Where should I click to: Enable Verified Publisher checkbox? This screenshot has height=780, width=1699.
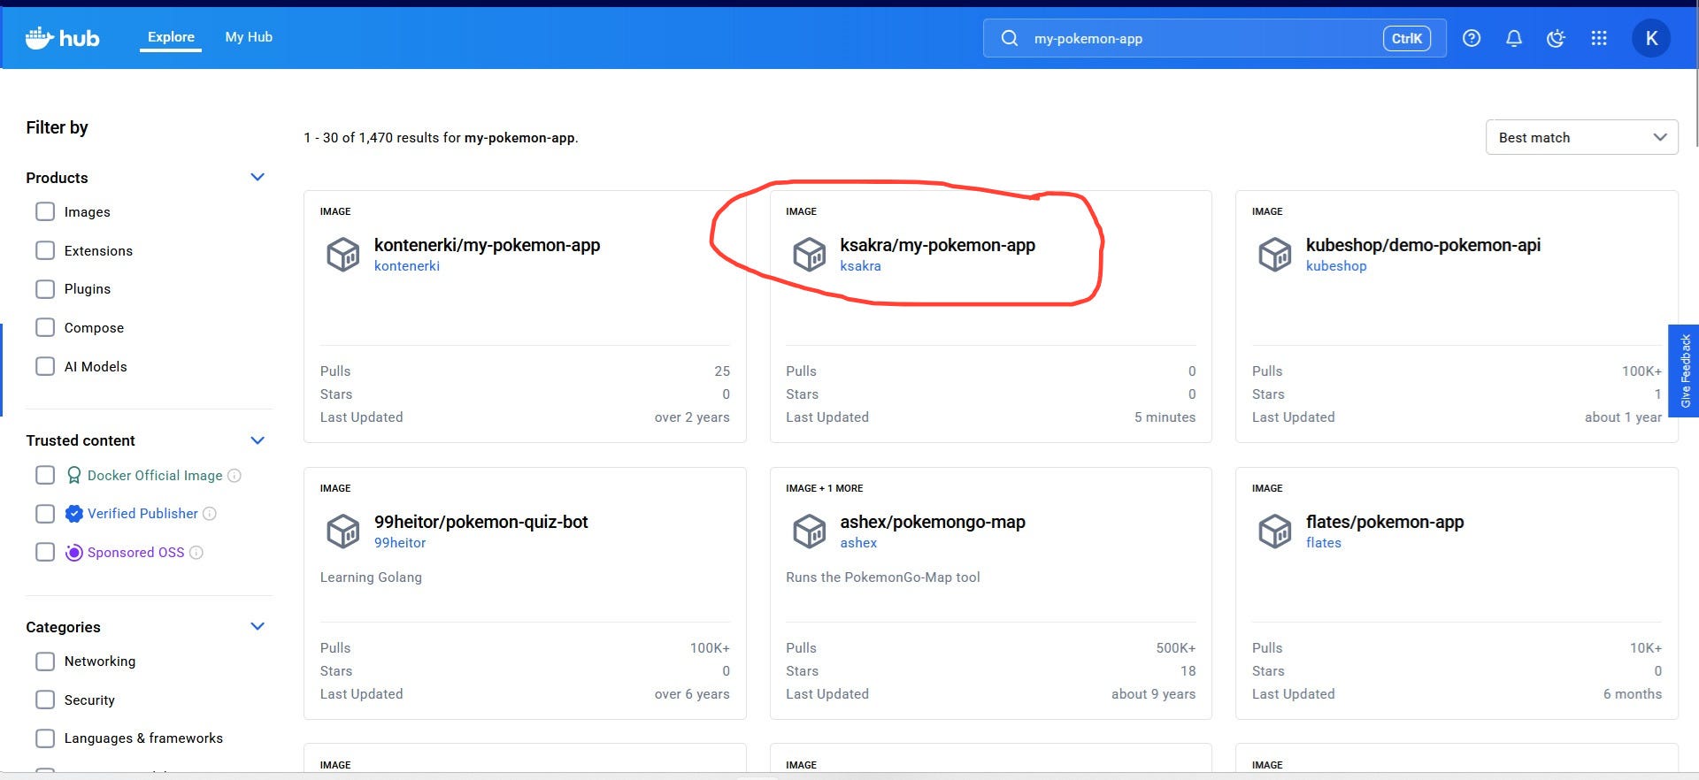point(45,514)
